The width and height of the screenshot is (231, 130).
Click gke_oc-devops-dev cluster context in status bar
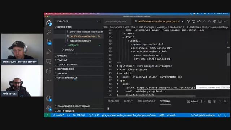pos(129,115)
